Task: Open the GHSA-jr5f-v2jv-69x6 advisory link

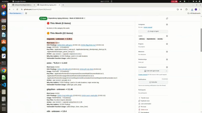Action: [x=86, y=69]
